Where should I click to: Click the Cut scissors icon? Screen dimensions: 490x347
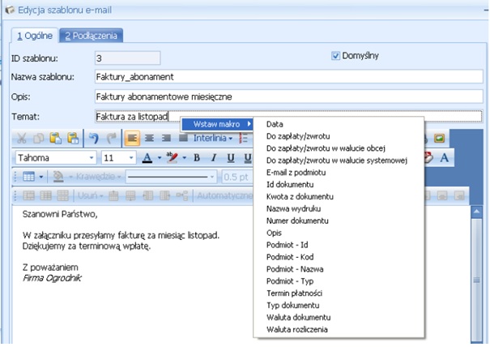(x=22, y=139)
